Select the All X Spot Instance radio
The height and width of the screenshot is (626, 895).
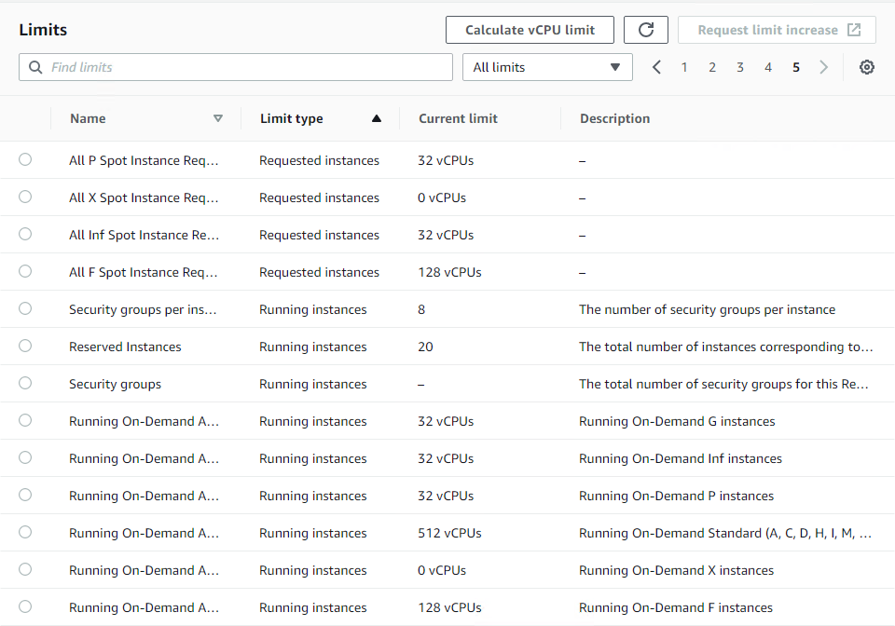(25, 197)
